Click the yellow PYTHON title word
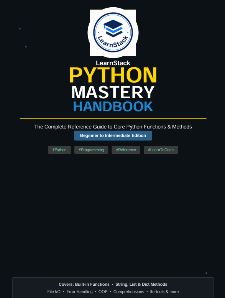This screenshot has width=225, height=298. coord(113,75)
